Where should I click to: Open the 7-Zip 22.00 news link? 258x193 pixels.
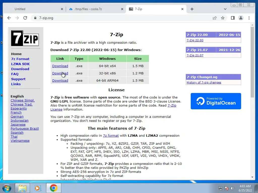[x=195, y=40]
